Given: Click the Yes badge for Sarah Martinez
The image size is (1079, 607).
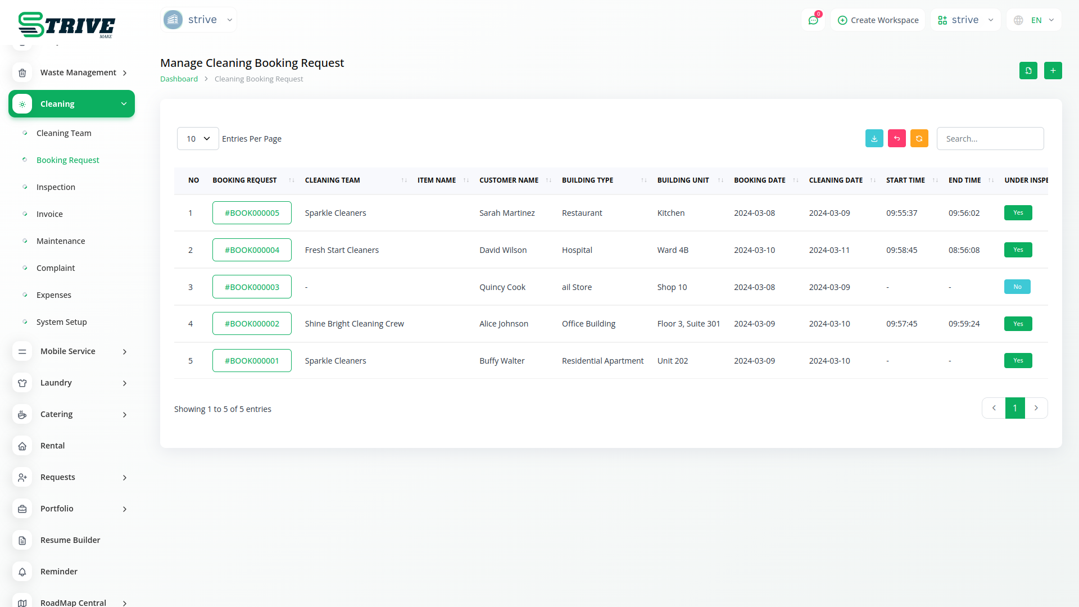Looking at the screenshot, I should coord(1018,212).
